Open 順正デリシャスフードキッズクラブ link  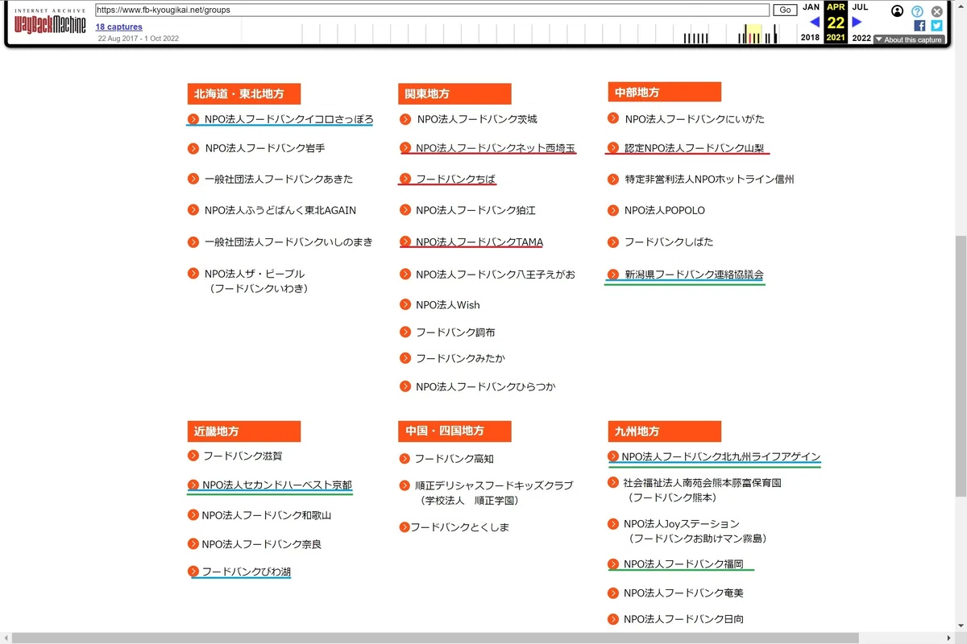click(494, 485)
